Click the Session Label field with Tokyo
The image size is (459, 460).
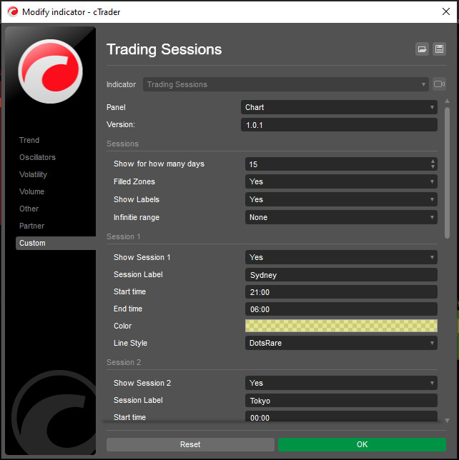(x=341, y=401)
